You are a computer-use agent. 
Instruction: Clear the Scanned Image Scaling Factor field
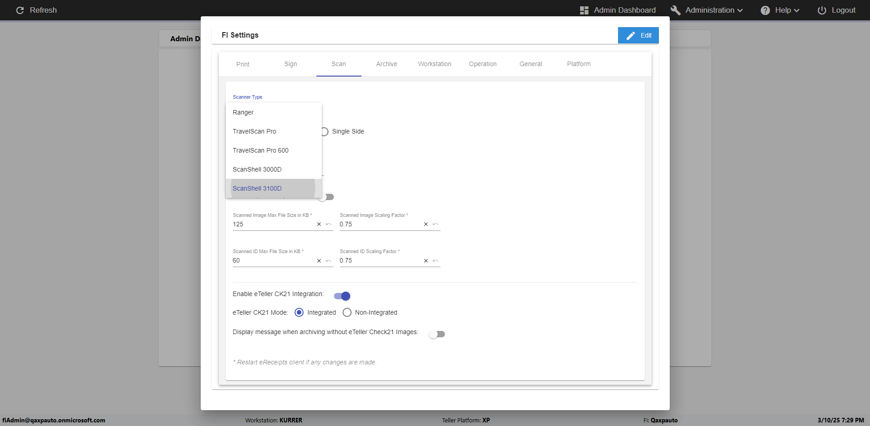(x=426, y=224)
